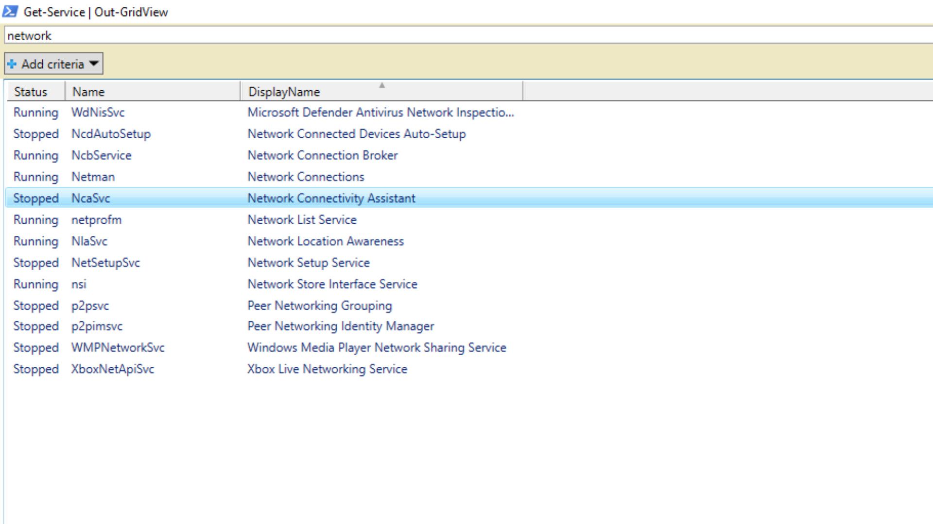The image size is (933, 524).
Task: Click the filter box containing 'network'
Action: 468,35
